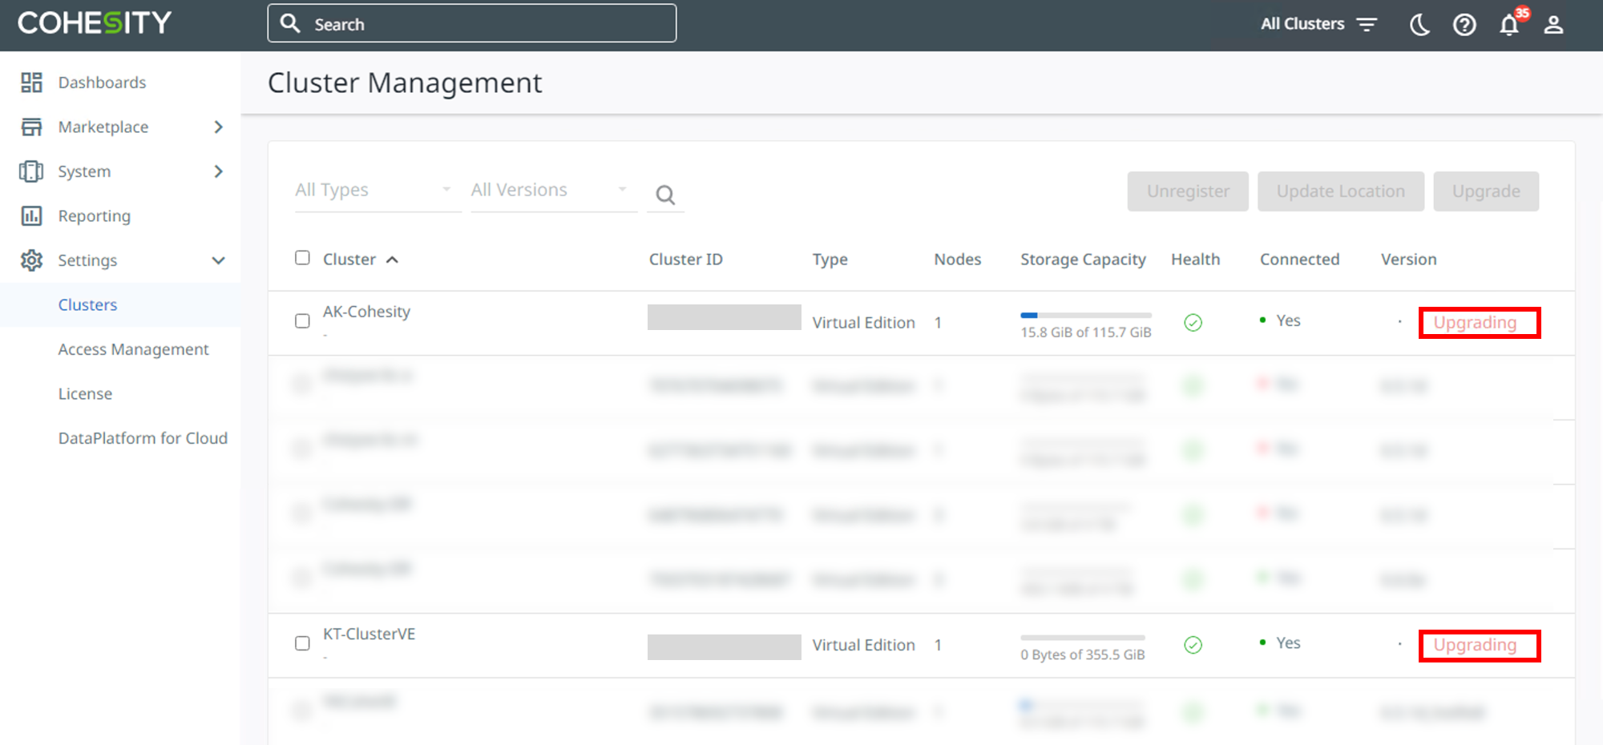Click the Cluster Management heading
Screen dimensions: 1603x745
pos(405,83)
